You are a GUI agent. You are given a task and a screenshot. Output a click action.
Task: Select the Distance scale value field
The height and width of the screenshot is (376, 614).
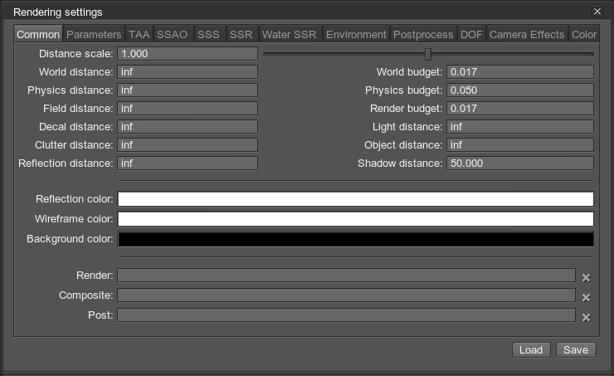[x=188, y=54]
